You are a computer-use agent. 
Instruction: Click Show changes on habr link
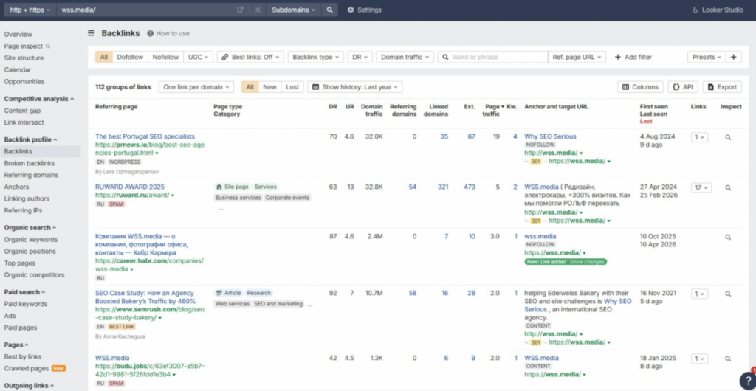587,261
